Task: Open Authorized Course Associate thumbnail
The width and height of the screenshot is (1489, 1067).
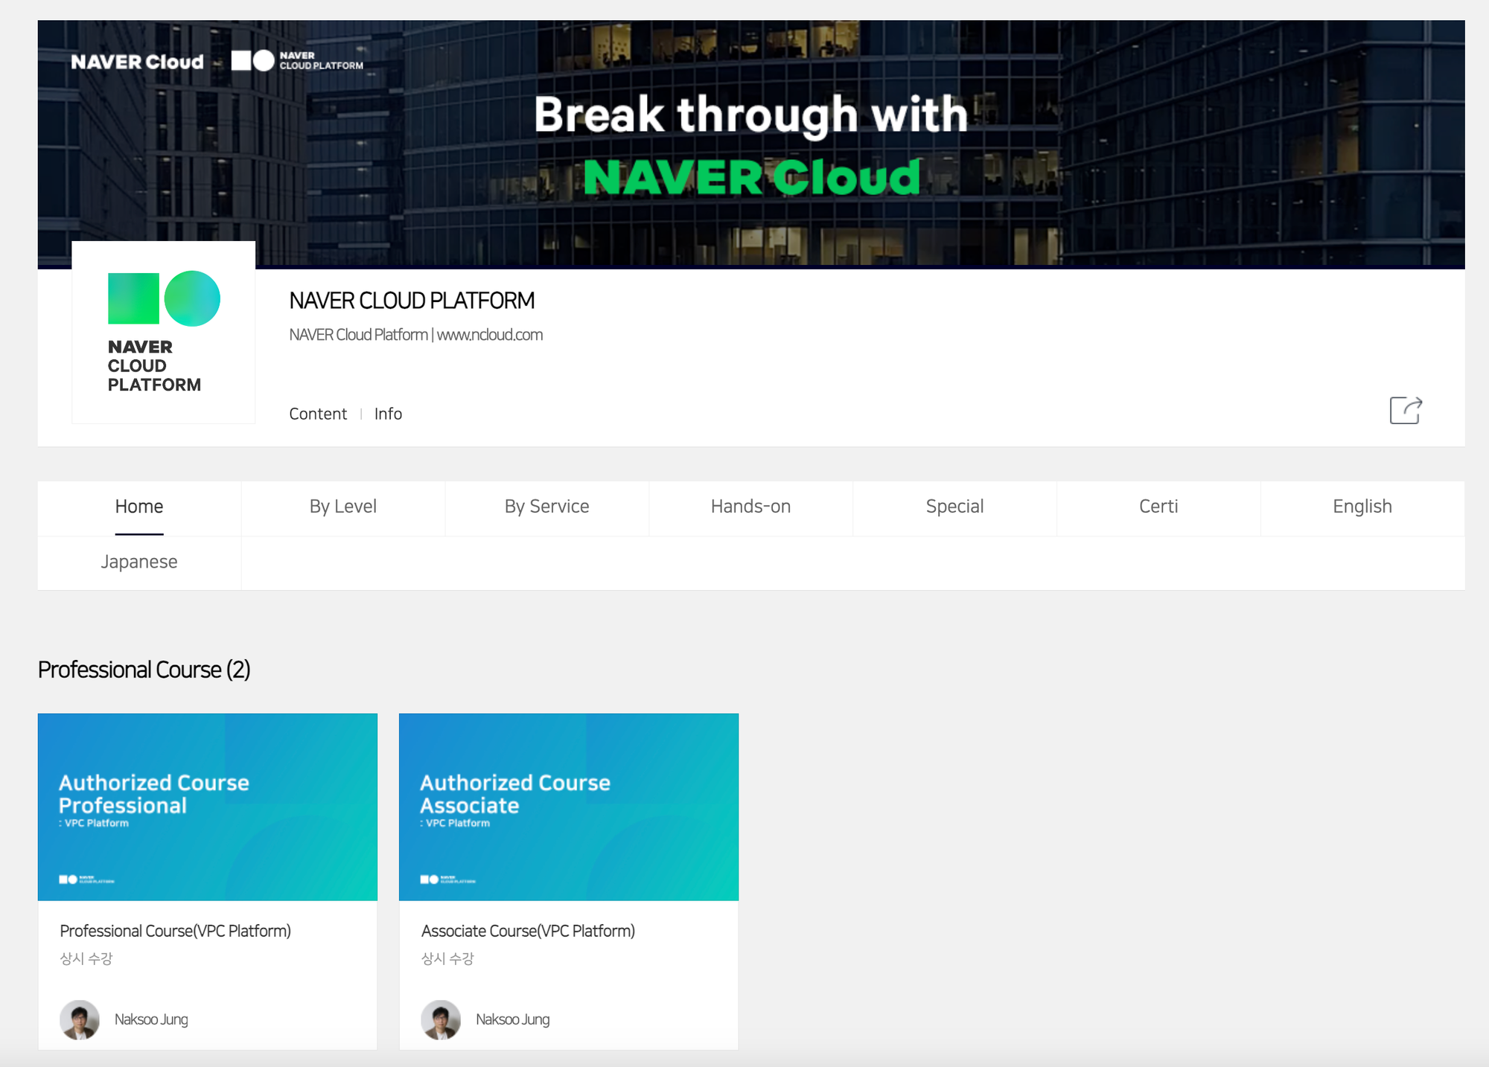Action: (569, 807)
